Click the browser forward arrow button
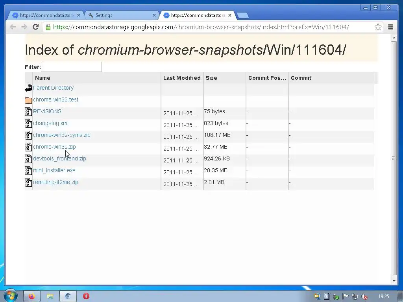Image resolution: width=403 pixels, height=302 pixels. [24, 27]
